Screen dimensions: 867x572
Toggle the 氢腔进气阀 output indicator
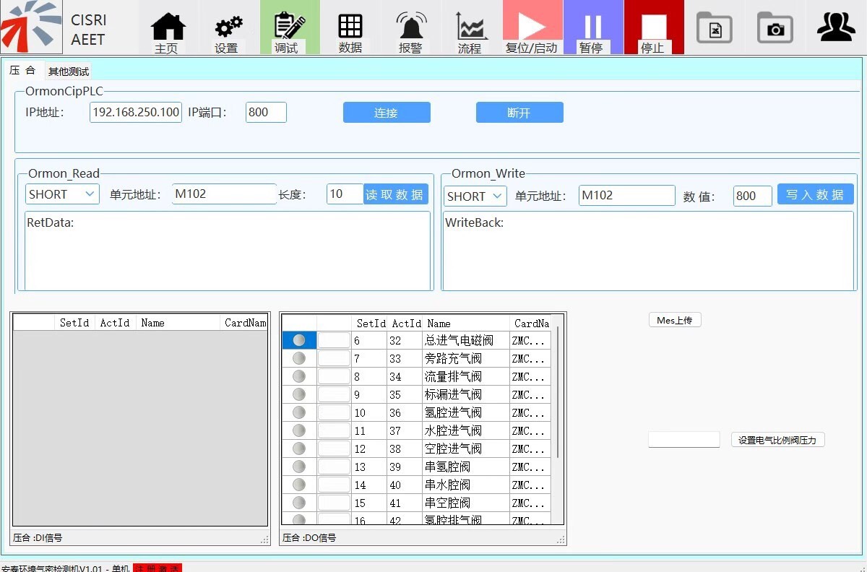299,412
